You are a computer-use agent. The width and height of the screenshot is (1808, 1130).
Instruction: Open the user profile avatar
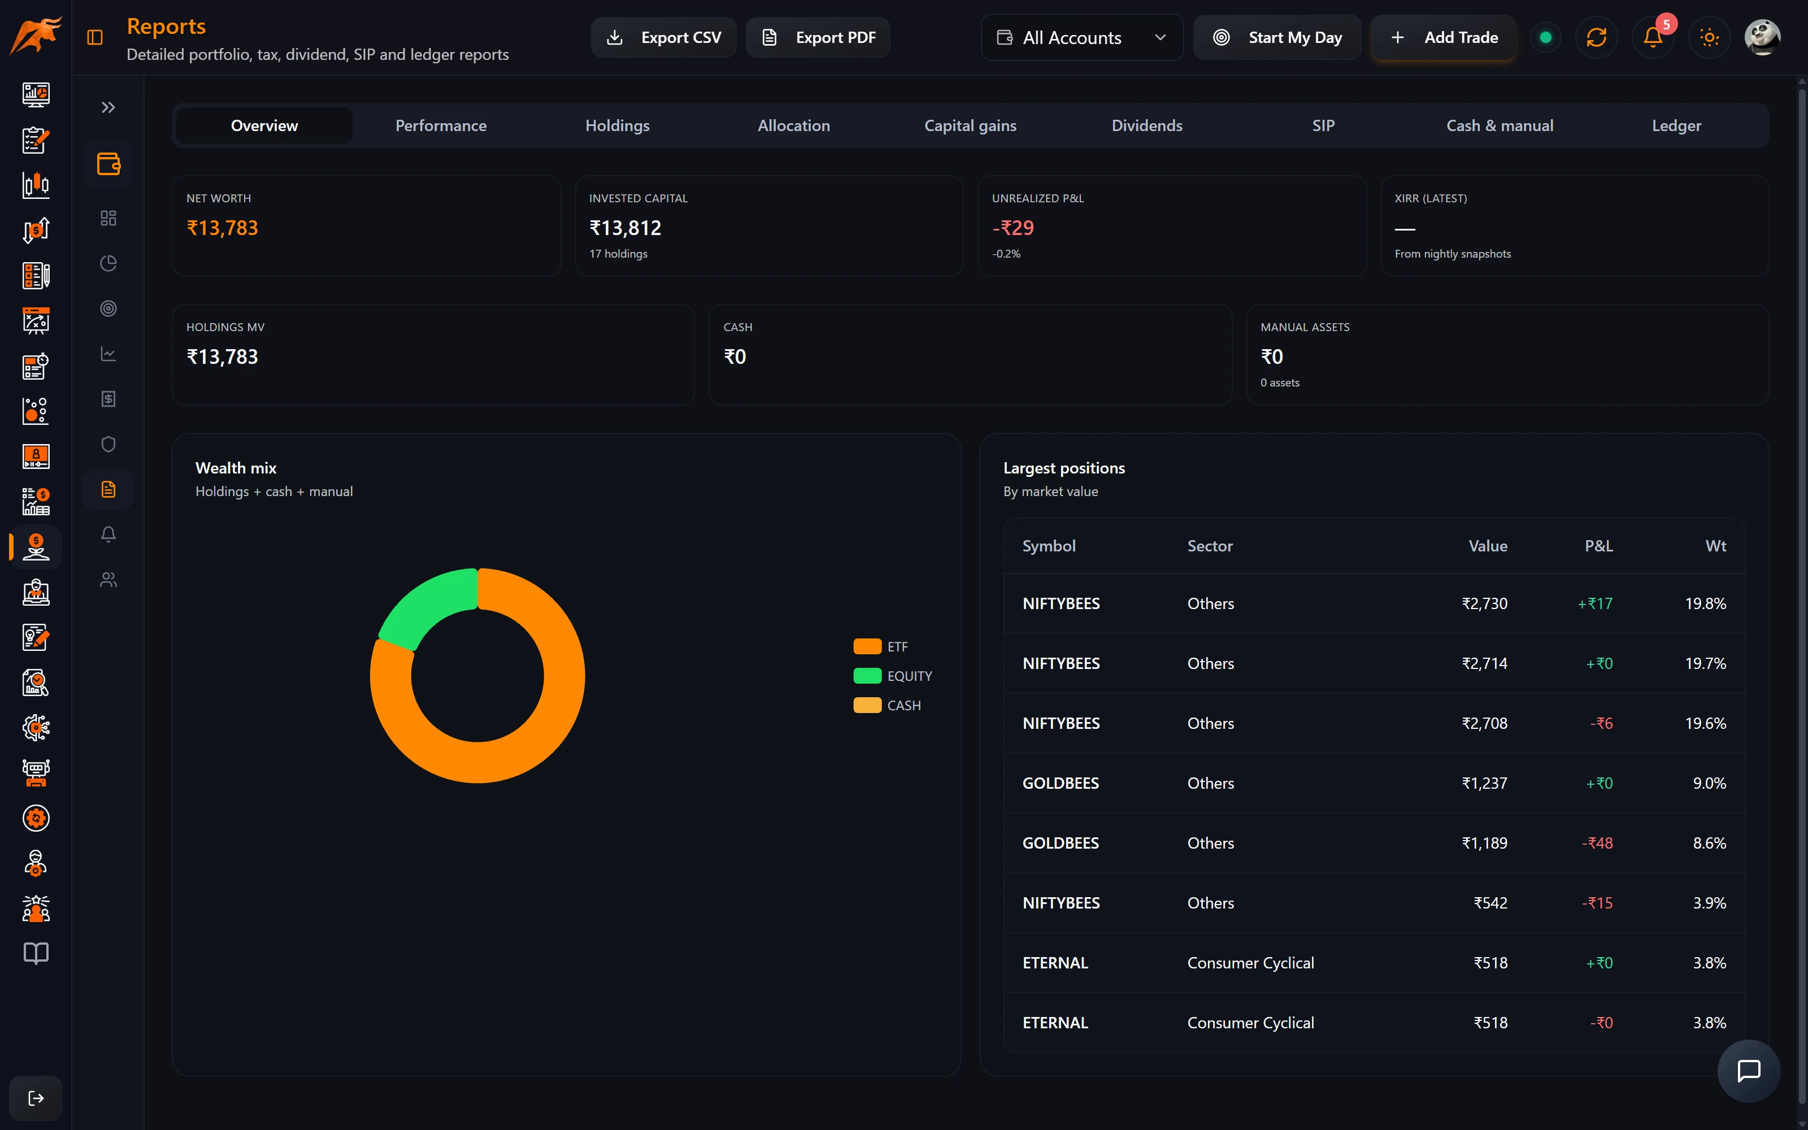click(x=1762, y=37)
